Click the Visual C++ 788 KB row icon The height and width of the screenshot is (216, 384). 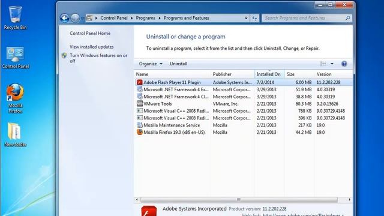pos(140,110)
